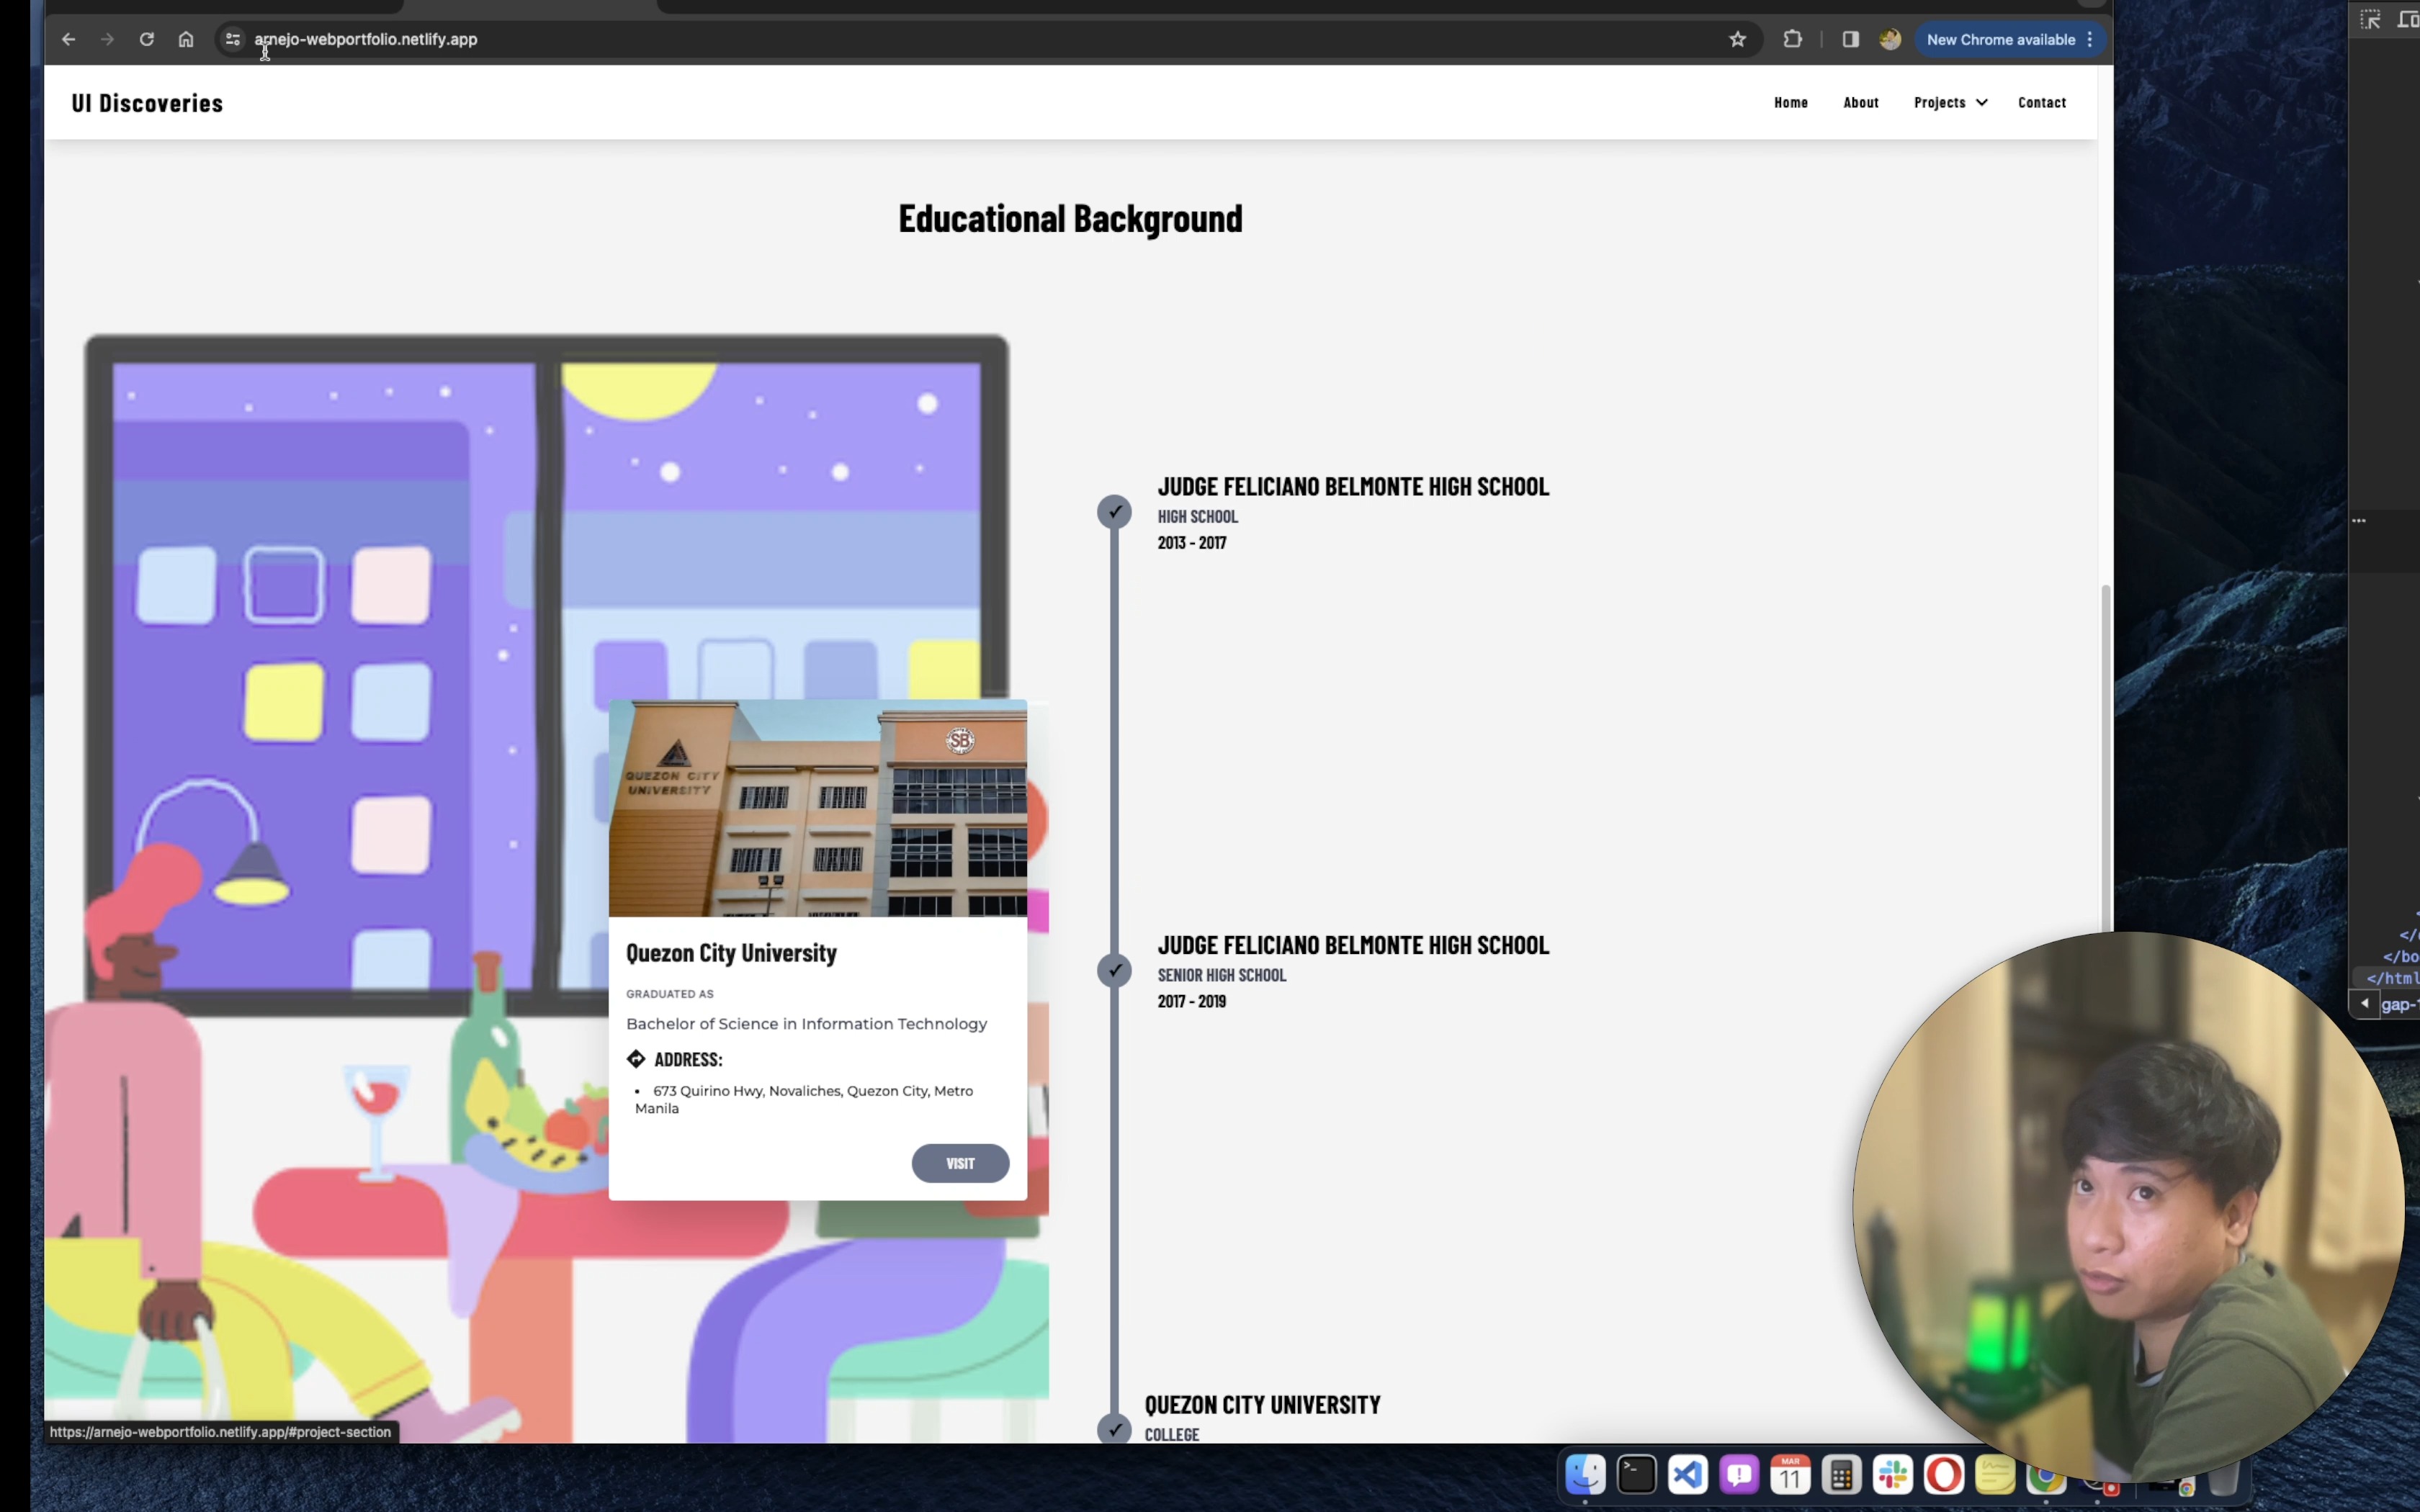Click the Senior High School checkmark marker
This screenshot has height=1512, width=2420.
pos(1114,970)
